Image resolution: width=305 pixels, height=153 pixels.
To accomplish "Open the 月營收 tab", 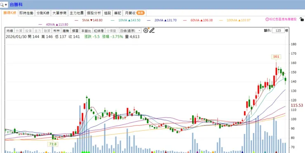I will (x=135, y=13).
